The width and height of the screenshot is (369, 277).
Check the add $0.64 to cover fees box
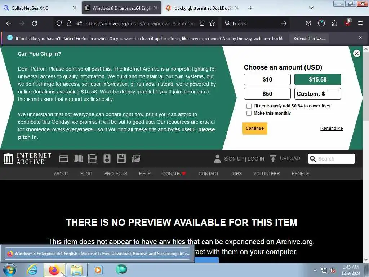coord(249,106)
